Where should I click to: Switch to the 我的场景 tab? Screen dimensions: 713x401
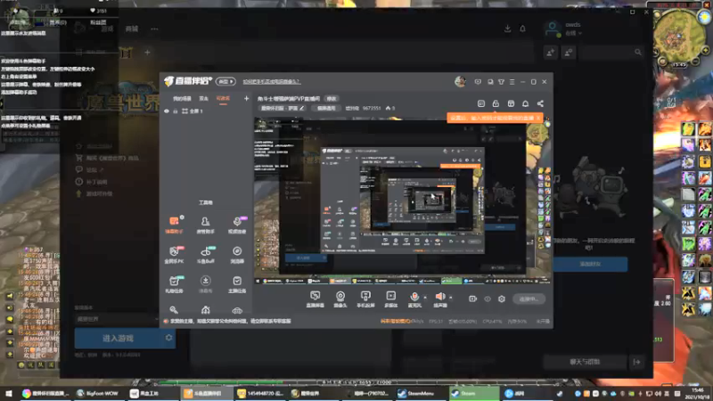tap(182, 98)
